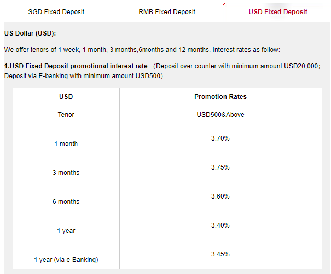Screen dimensions: 331x274
Task: Click the sentence listing available tenors
Action: [142, 50]
